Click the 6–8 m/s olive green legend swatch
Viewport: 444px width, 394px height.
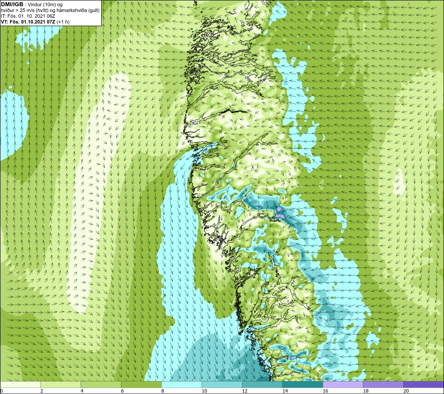click(141, 384)
